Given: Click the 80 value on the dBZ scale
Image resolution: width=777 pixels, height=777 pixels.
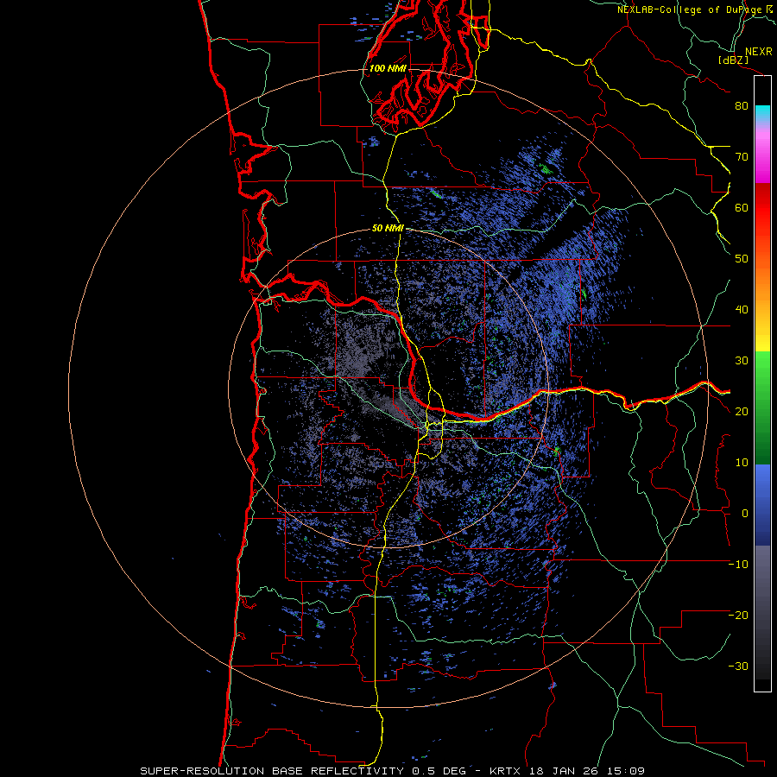Looking at the screenshot, I should [x=742, y=106].
